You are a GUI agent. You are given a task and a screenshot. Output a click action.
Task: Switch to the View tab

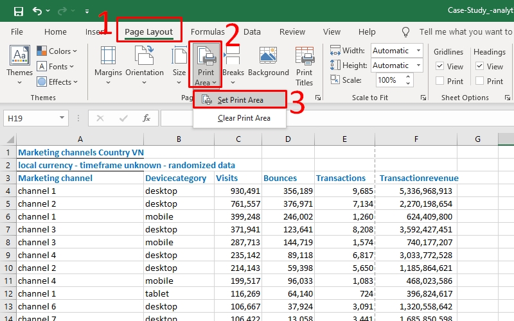click(x=332, y=31)
